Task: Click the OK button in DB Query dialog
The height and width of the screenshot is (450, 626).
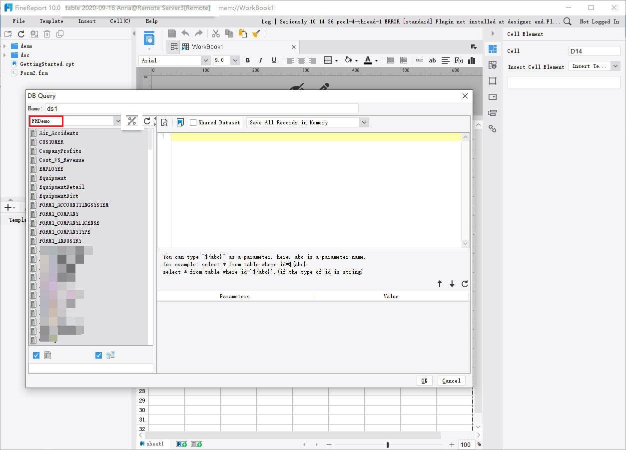Action: [424, 381]
